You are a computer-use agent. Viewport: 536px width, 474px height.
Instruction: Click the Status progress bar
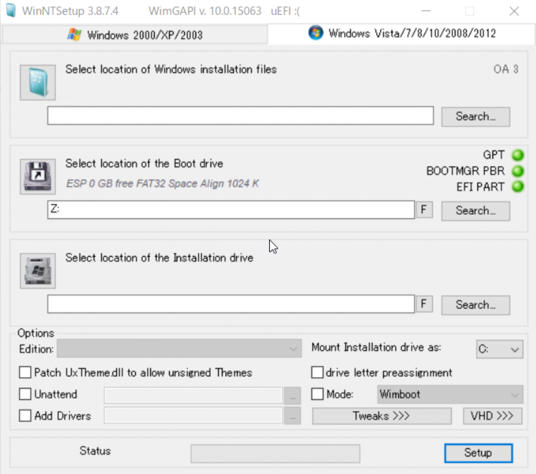point(275,454)
